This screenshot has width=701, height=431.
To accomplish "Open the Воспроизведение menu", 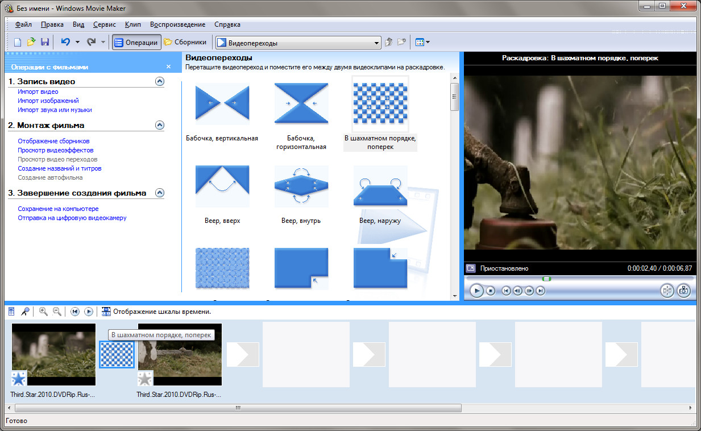I will coord(177,24).
